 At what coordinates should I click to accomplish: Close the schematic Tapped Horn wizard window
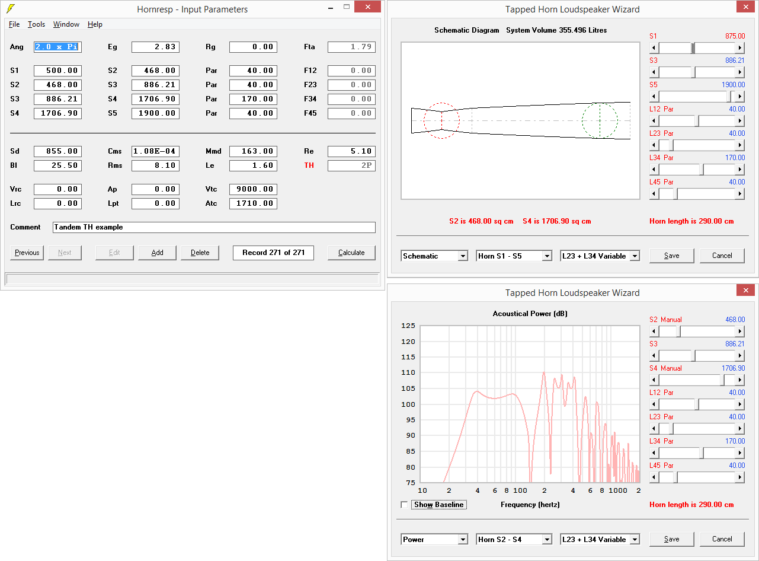point(745,7)
